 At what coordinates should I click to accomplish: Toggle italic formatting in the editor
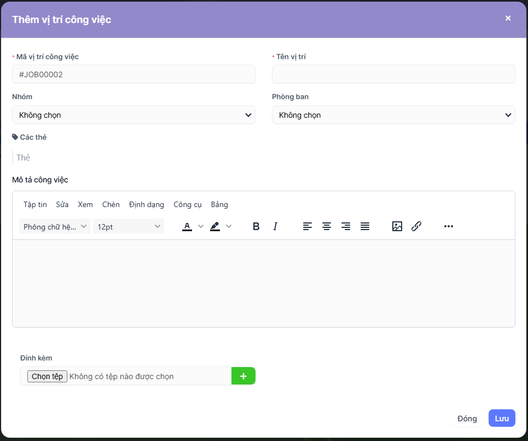click(x=275, y=226)
